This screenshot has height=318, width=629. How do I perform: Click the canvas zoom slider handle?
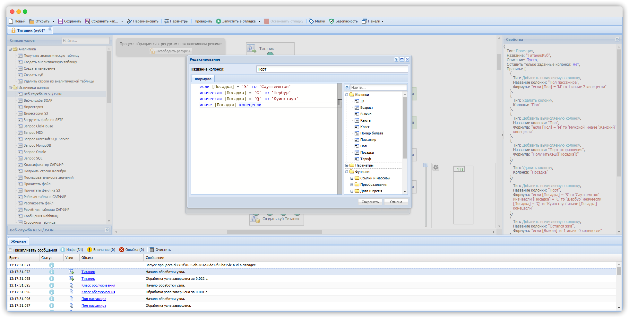click(426, 165)
